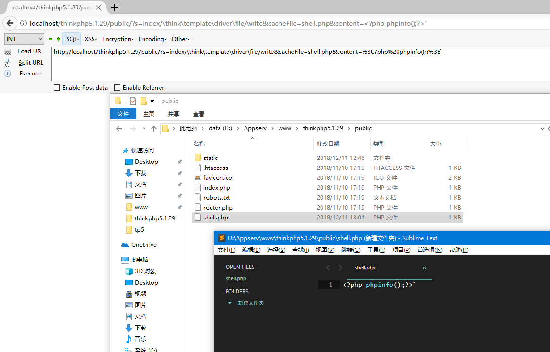Click inside the HackBar URL text area

(x=301, y=64)
